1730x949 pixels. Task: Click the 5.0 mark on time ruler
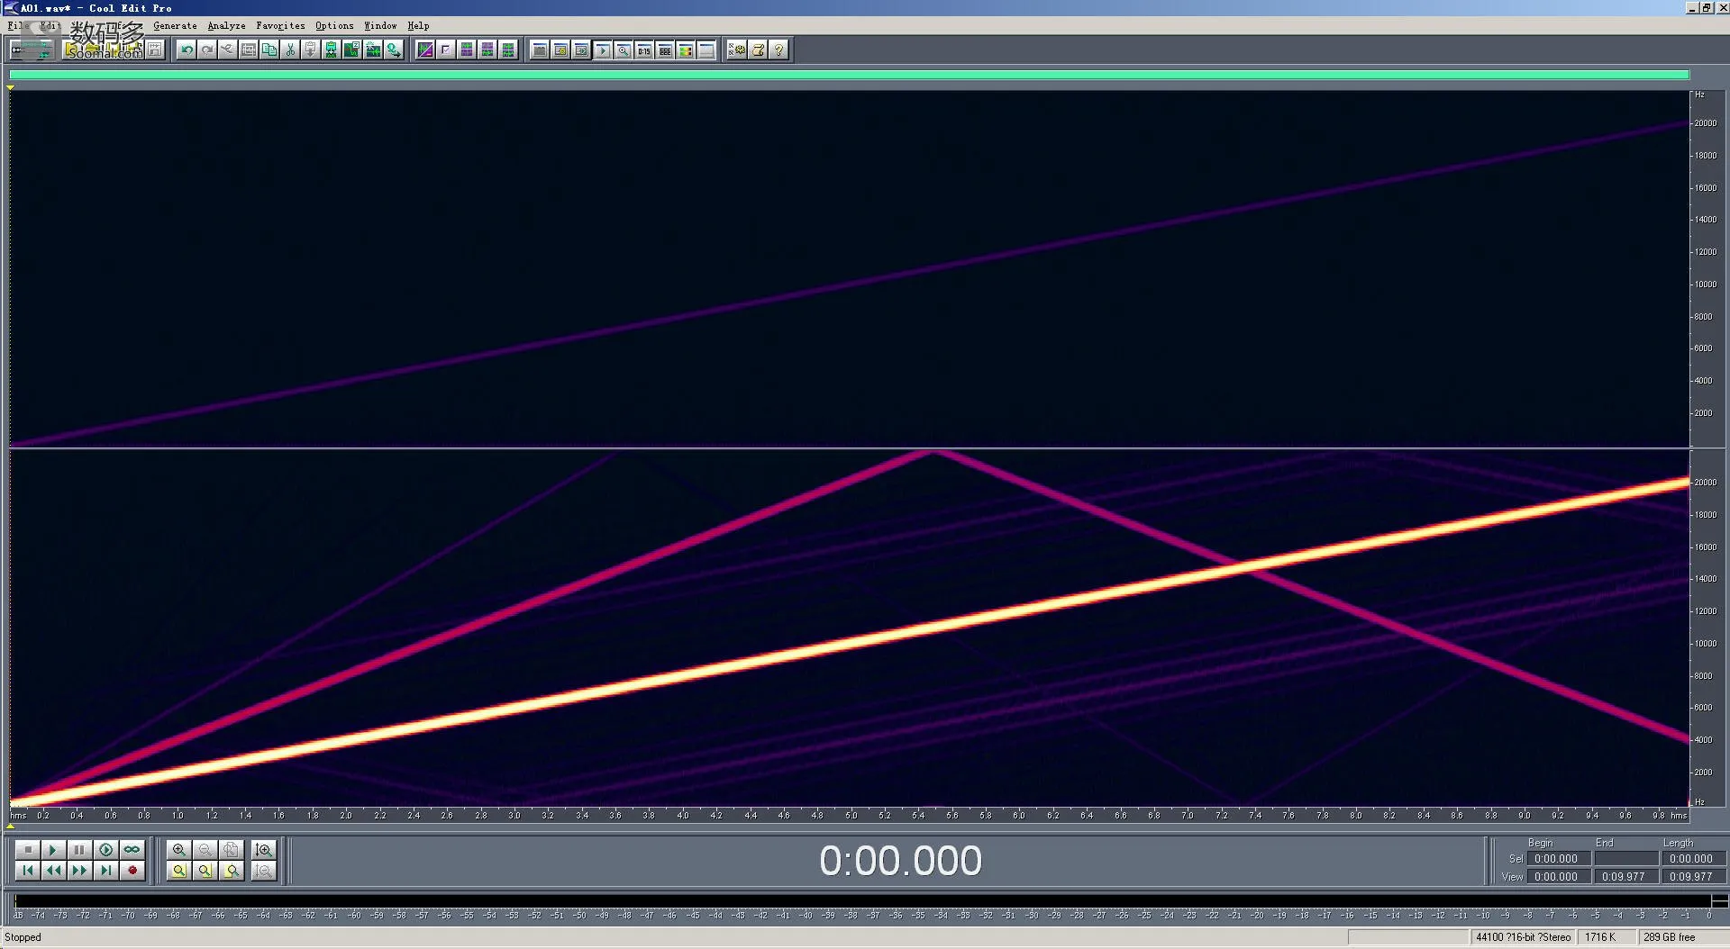[x=851, y=816]
